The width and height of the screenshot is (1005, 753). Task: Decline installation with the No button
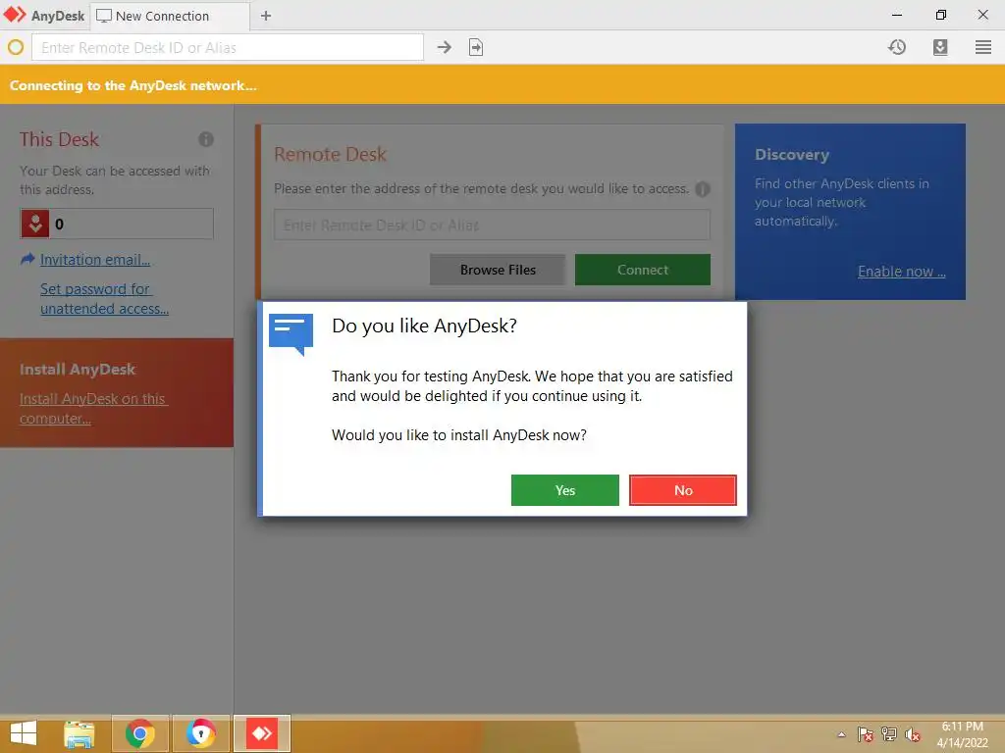click(683, 490)
